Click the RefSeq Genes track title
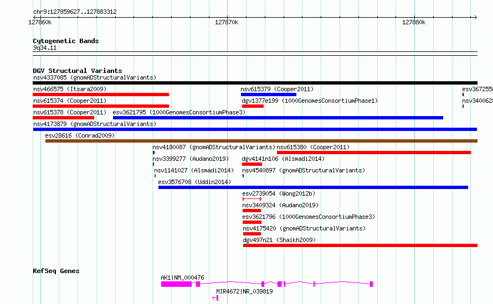Viewport: 493px width, 304px height. [x=56, y=271]
